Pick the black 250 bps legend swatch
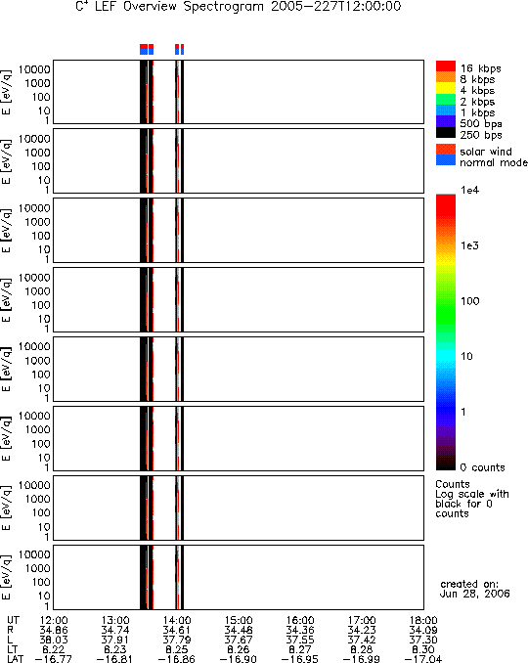528x663 pixels. (446, 132)
